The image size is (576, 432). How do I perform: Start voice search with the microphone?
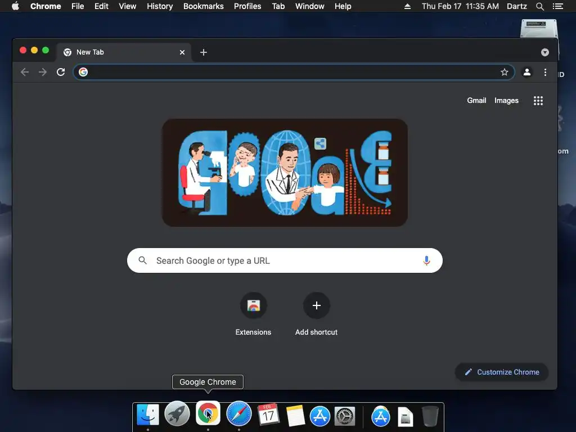pyautogui.click(x=426, y=260)
